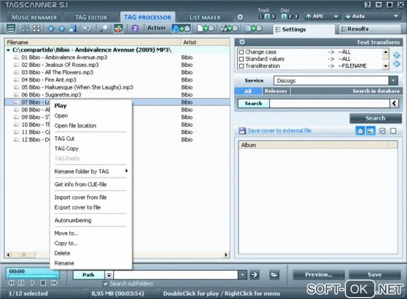
Task: Select Disc number format 1
Action: pos(284,16)
